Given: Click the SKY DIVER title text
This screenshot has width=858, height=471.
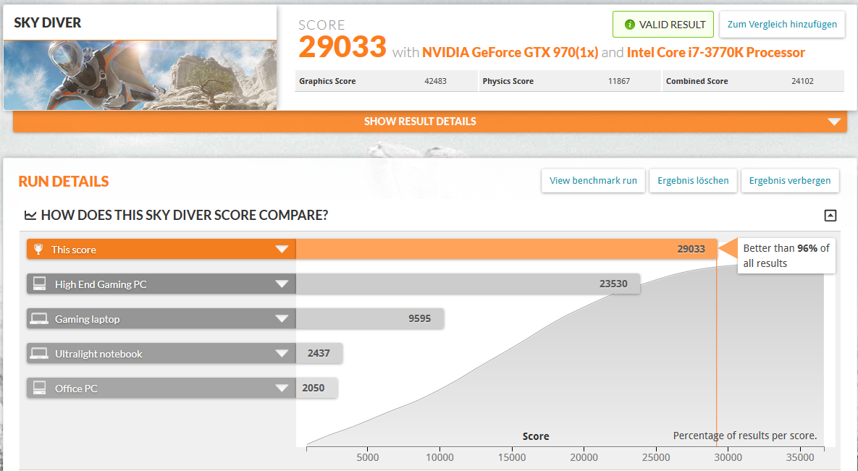Looking at the screenshot, I should 48,23.
